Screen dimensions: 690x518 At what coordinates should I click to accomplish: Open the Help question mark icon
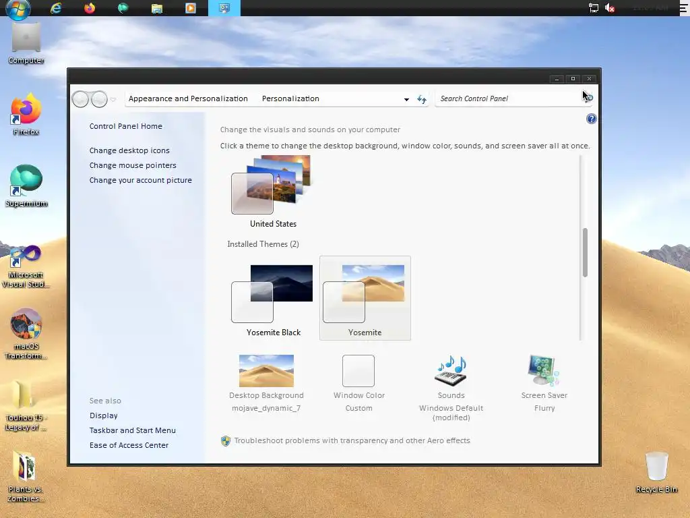(x=591, y=119)
